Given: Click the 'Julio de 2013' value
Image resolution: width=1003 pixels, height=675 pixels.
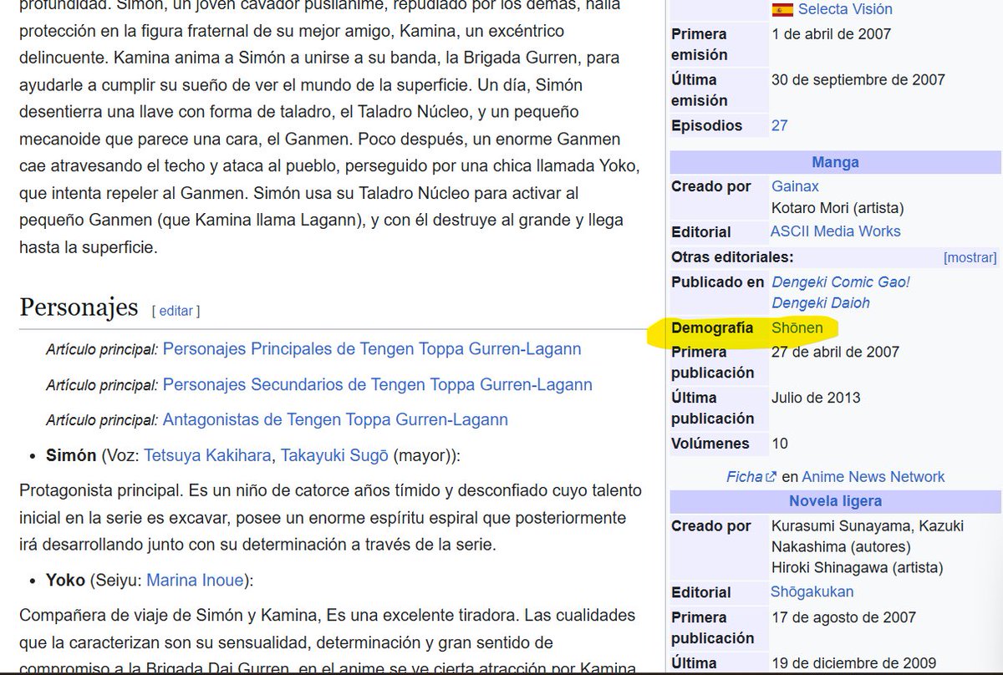Looking at the screenshot, I should coord(815,398).
